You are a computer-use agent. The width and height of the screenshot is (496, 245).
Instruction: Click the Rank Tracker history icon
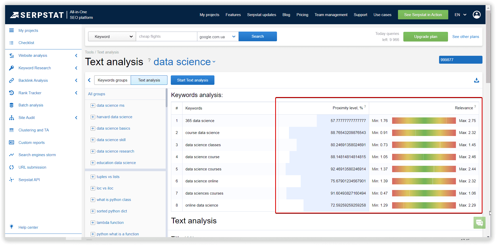[11, 93]
